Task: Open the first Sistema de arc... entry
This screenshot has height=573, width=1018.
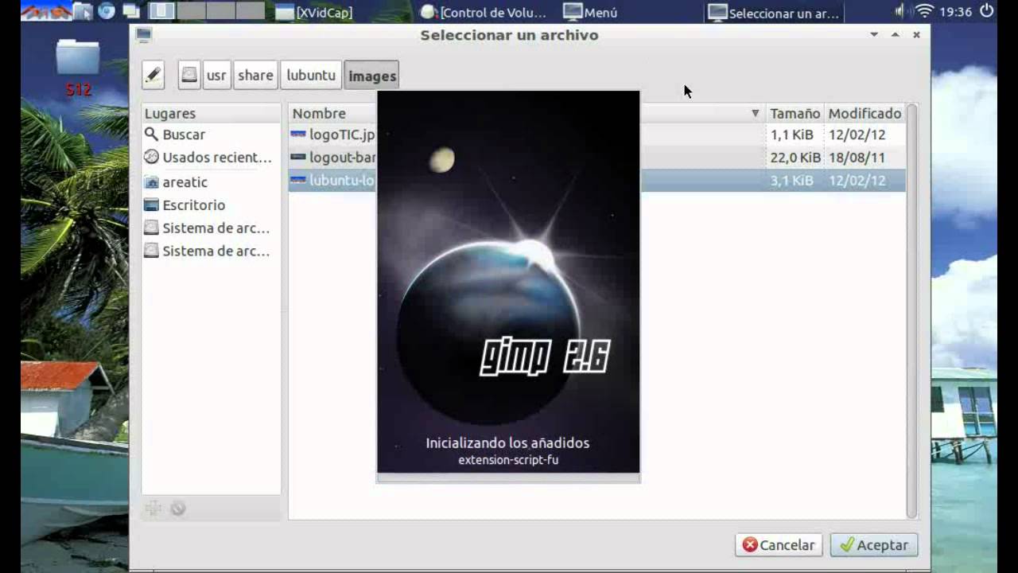Action: [x=211, y=228]
